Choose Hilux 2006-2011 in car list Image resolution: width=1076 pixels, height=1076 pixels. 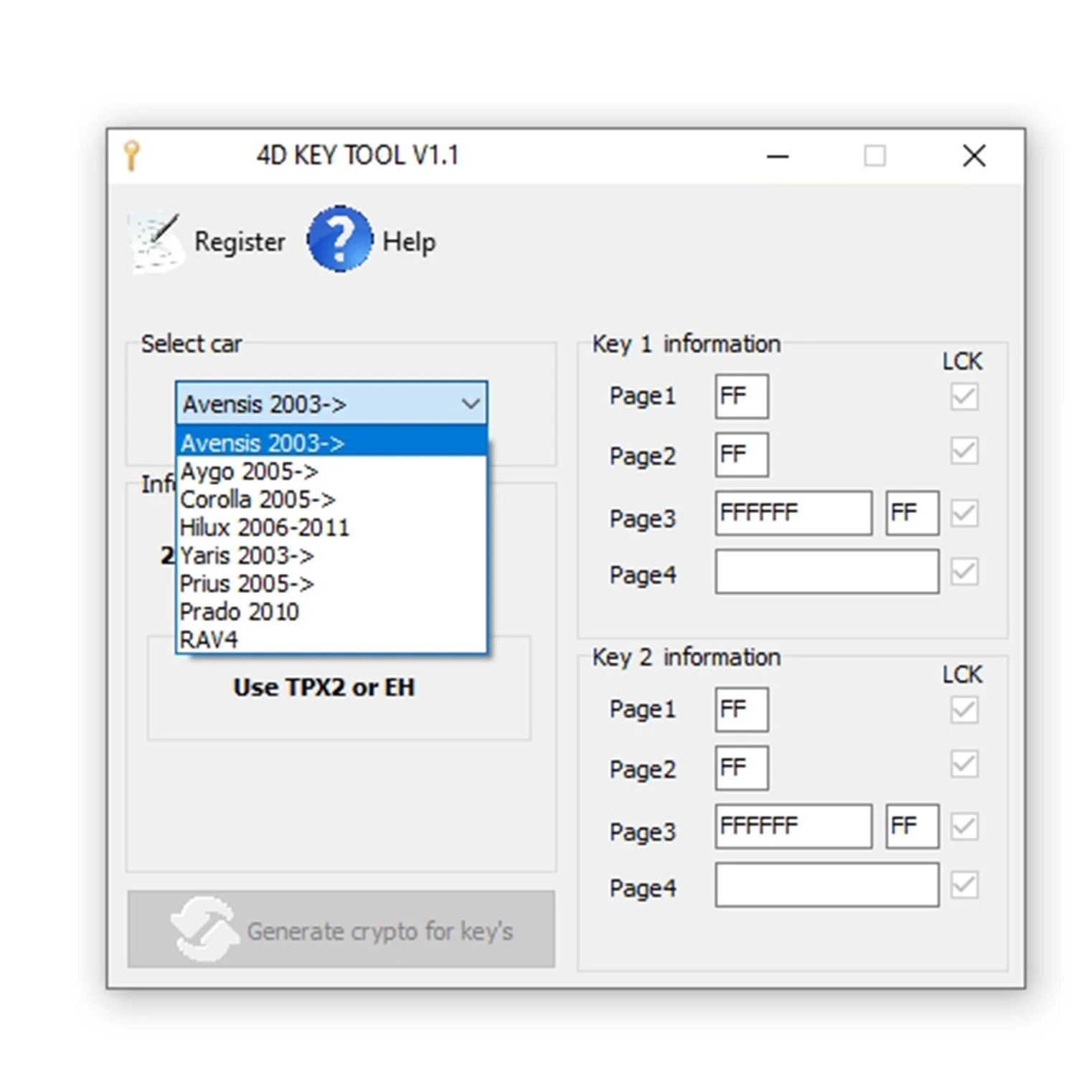click(x=331, y=527)
